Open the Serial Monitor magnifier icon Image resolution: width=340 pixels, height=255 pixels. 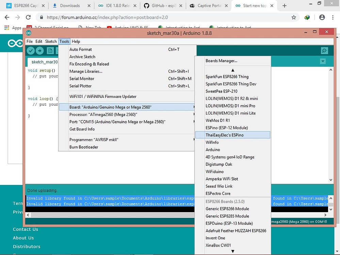click(x=324, y=50)
